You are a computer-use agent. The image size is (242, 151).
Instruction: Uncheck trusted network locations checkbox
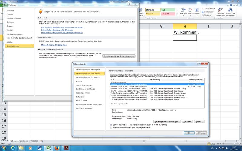[111, 124]
